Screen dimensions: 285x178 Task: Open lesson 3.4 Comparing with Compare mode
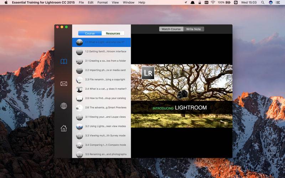pyautogui.click(x=102, y=145)
